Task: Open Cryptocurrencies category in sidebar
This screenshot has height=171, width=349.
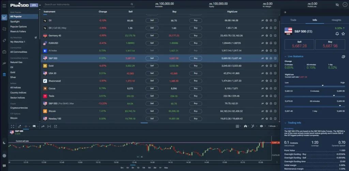Action: point(19,108)
